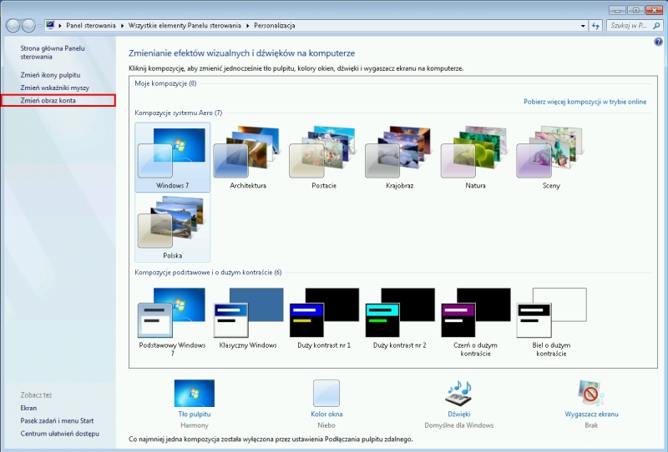Viewport: 668px width, 452px height.
Task: Pick the Natura theme
Action: [475, 157]
